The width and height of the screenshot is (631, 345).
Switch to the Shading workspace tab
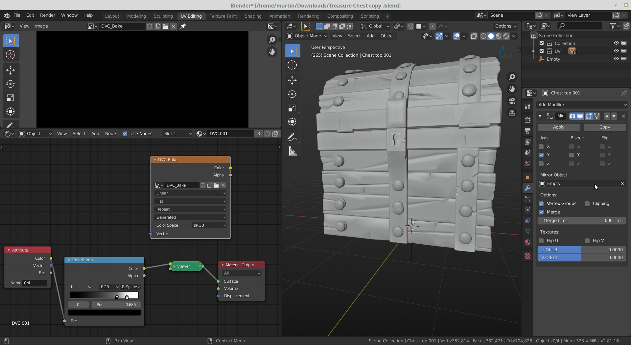coord(253,16)
